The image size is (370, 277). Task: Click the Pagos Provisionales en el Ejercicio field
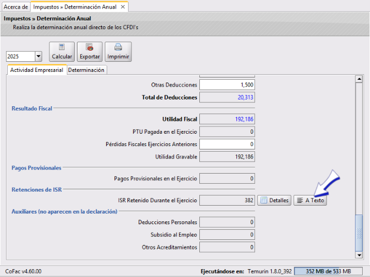pyautogui.click(x=227, y=178)
